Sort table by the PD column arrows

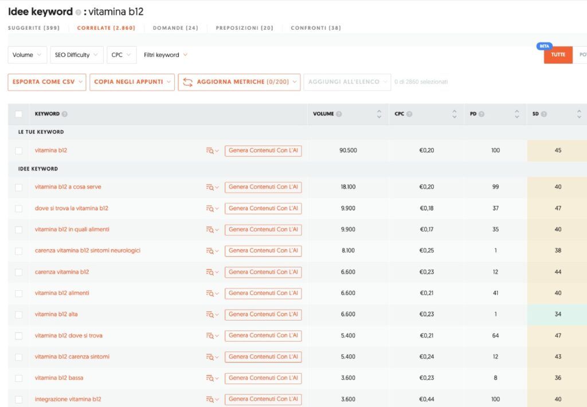coord(516,114)
